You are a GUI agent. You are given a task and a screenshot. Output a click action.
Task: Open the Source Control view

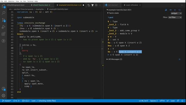click(x=3, y=20)
